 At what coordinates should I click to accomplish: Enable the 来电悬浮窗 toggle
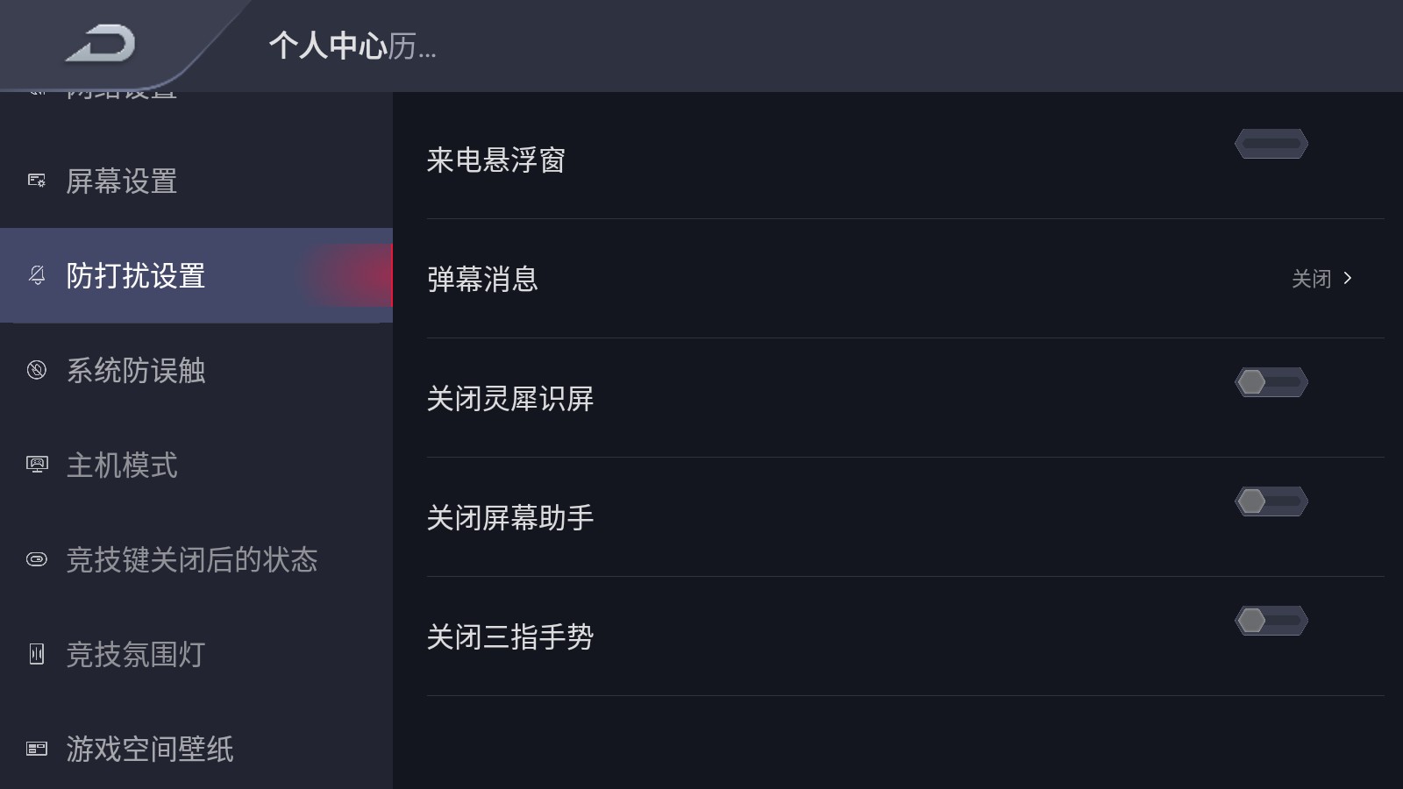point(1271,143)
